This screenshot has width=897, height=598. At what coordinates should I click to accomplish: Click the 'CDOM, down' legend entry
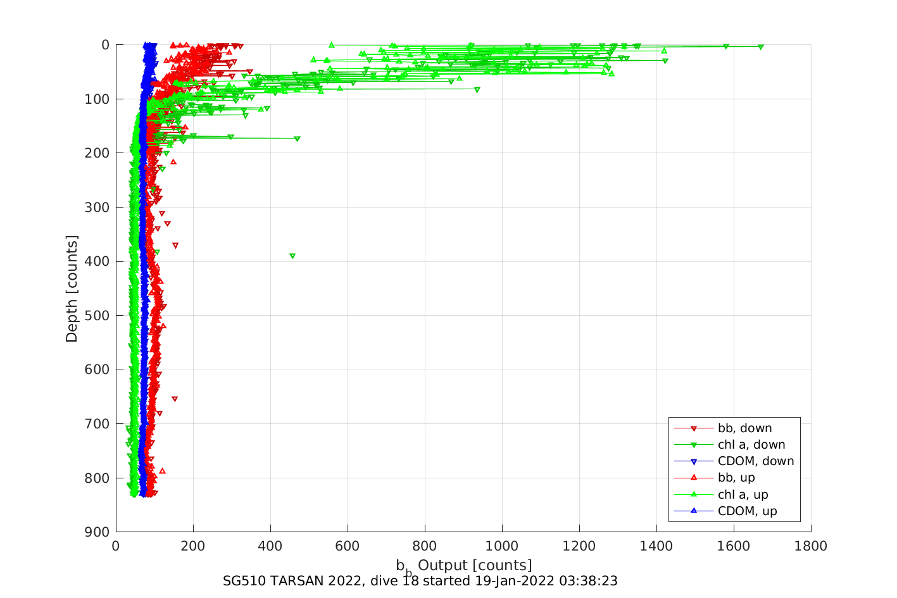pos(734,461)
